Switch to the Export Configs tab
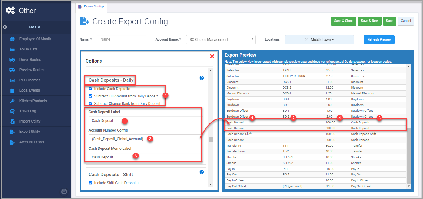 pyautogui.click(x=91, y=6)
